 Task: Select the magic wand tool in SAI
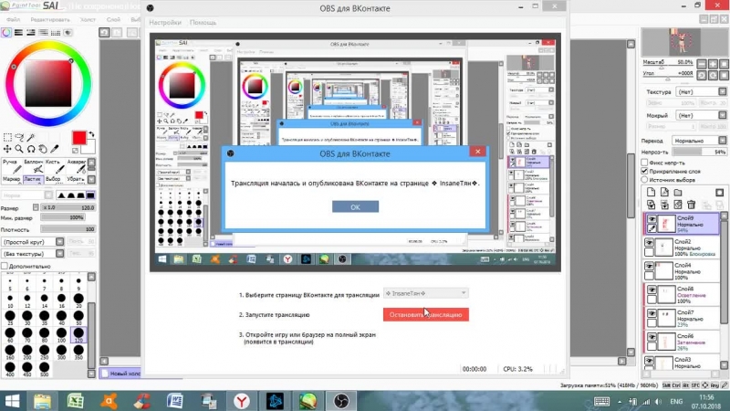[31, 138]
